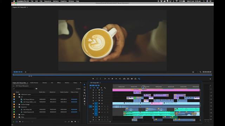Click Add Marker in the program monitor
This screenshot has width=225, height=126.
click(x=93, y=79)
